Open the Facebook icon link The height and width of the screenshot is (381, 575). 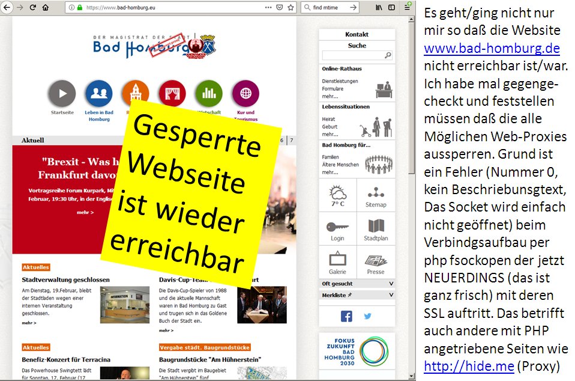click(x=346, y=316)
